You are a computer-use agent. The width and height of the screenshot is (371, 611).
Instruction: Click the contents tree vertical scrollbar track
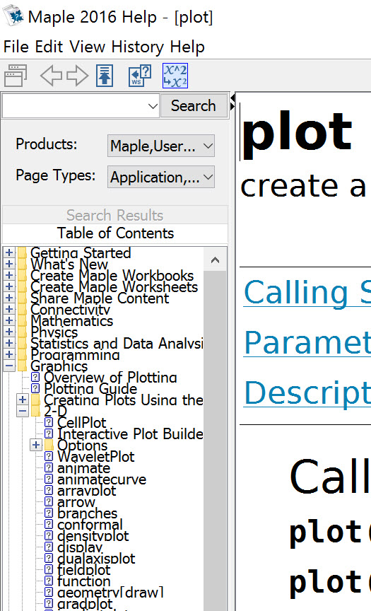[215, 441]
